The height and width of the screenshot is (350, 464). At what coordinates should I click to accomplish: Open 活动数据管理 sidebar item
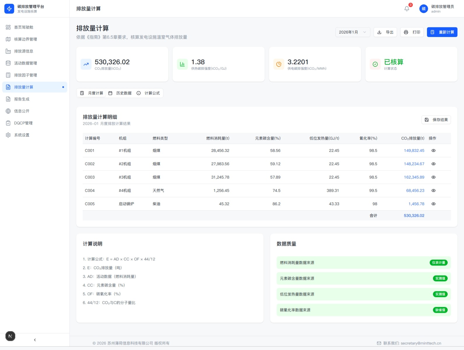(x=25, y=63)
